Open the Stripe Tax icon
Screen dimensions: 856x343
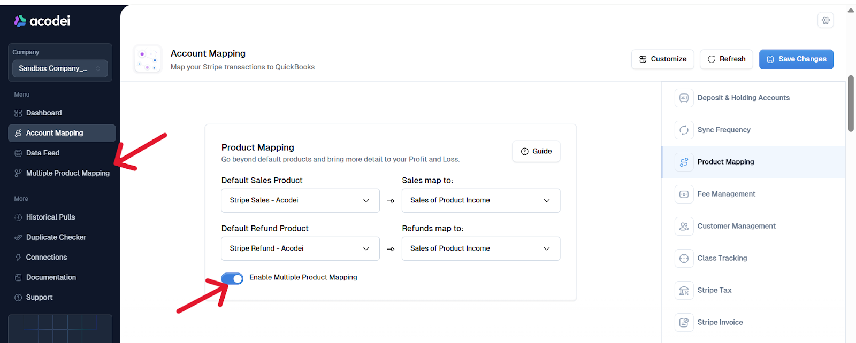[684, 290]
